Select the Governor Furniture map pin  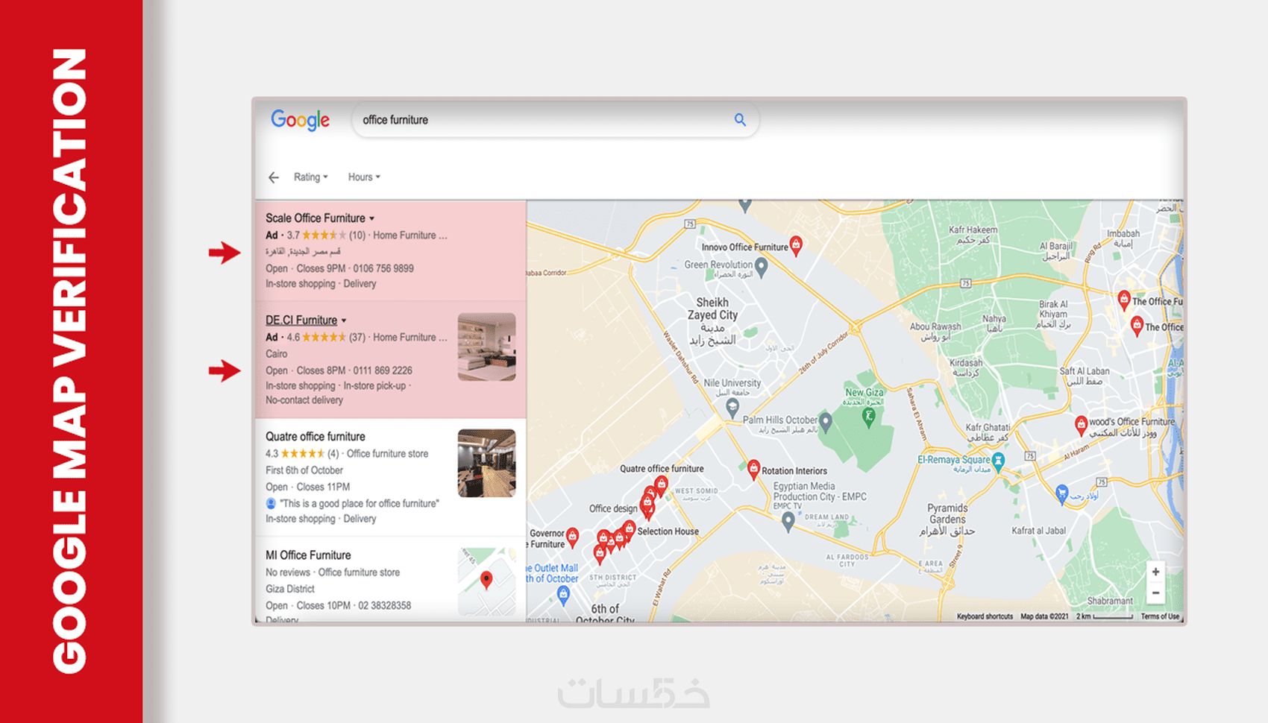(x=572, y=536)
